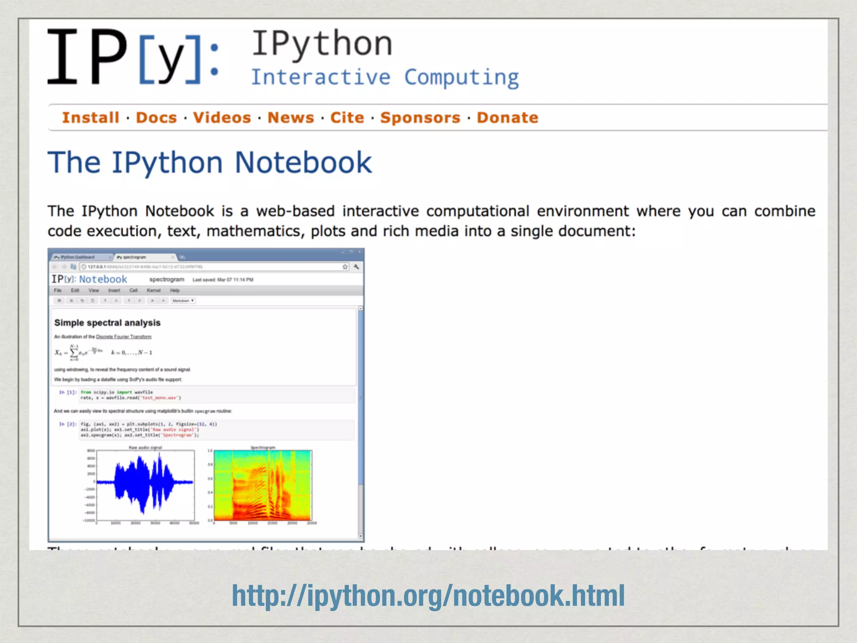Open the Markdown cell type dropdown
Image resolution: width=857 pixels, height=643 pixels.
(183, 301)
